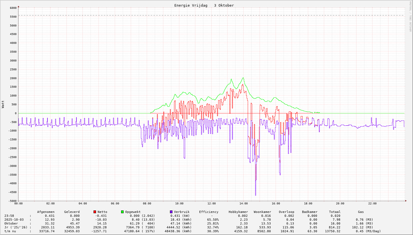Click the Efficiency column header
The height and width of the screenshot is (235, 413).
tap(209, 212)
